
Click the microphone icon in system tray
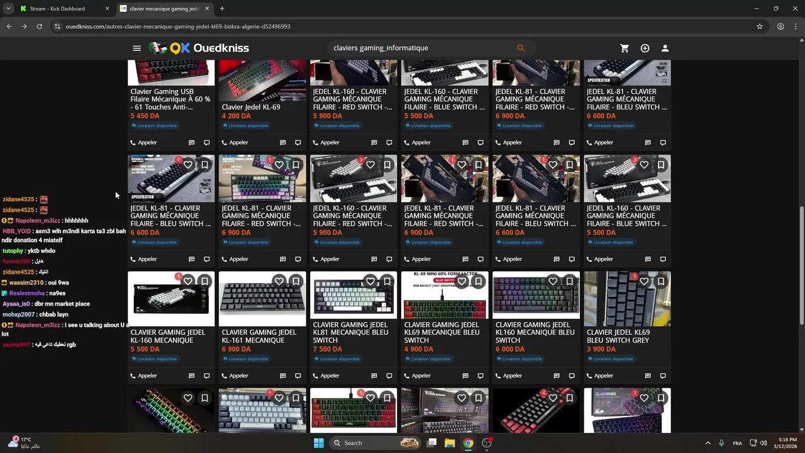721,443
